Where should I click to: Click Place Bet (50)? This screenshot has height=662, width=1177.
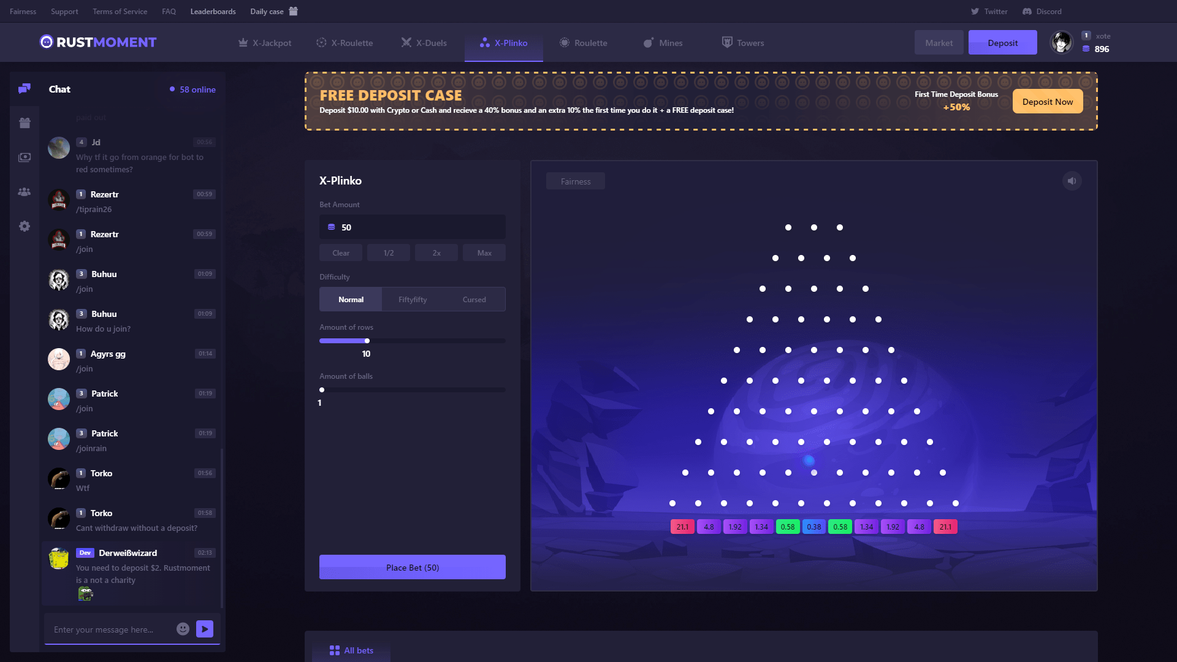(x=413, y=567)
